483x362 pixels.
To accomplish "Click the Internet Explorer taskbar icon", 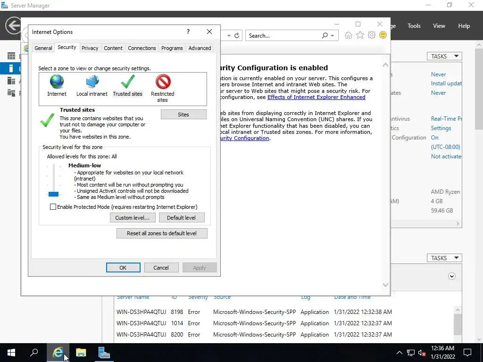I will pos(58,353).
